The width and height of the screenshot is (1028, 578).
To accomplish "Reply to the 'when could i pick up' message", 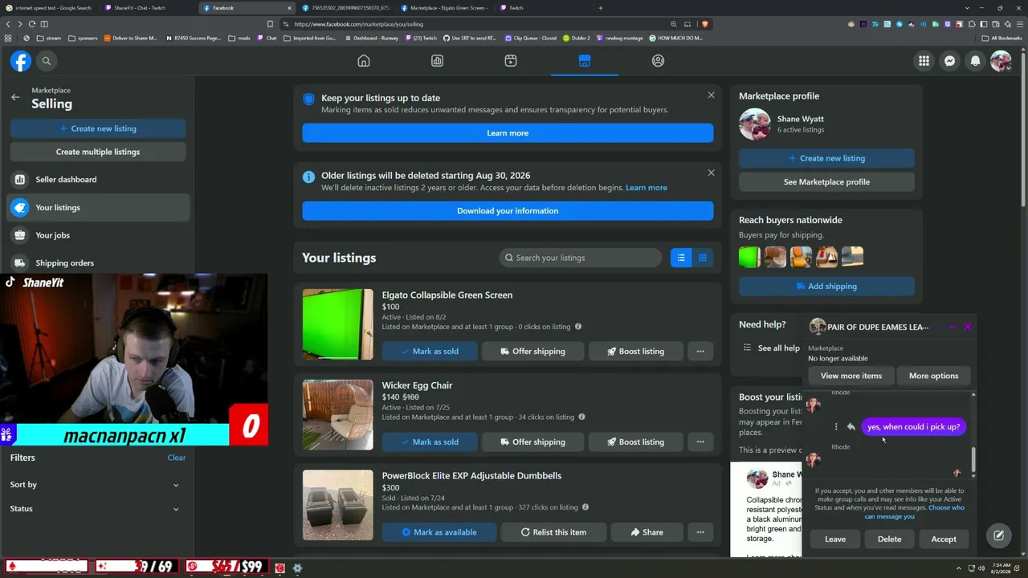I will tap(851, 427).
